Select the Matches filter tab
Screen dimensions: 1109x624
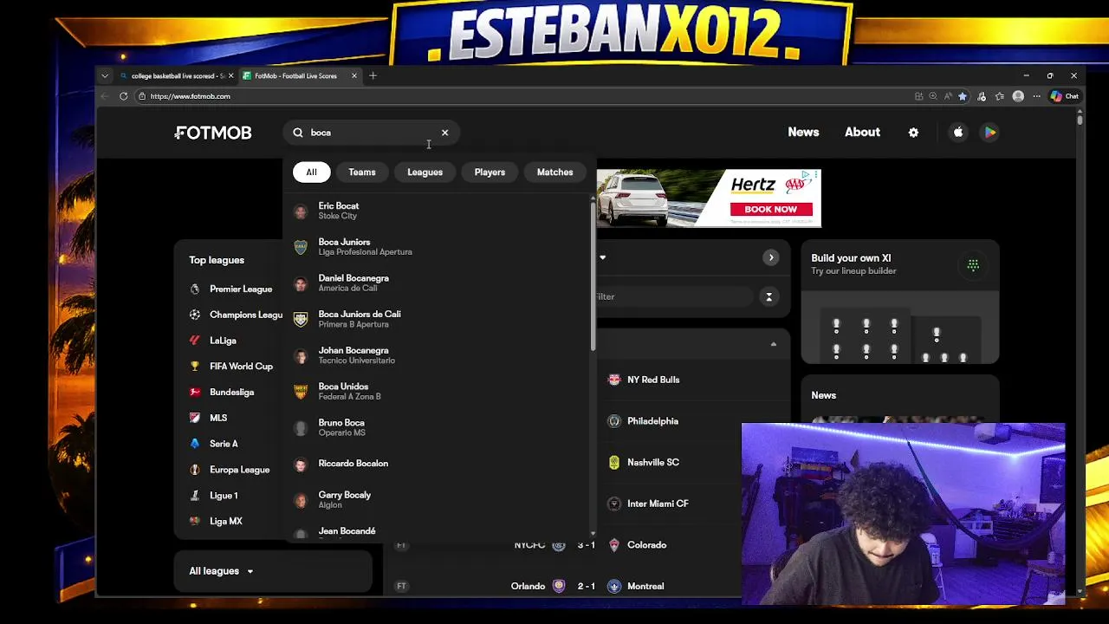pos(554,172)
